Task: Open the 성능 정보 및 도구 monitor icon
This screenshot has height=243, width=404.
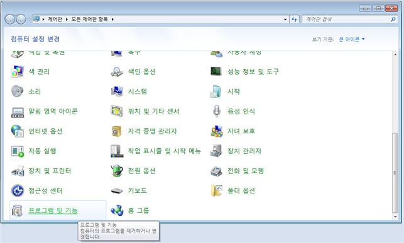Action: click(x=216, y=72)
